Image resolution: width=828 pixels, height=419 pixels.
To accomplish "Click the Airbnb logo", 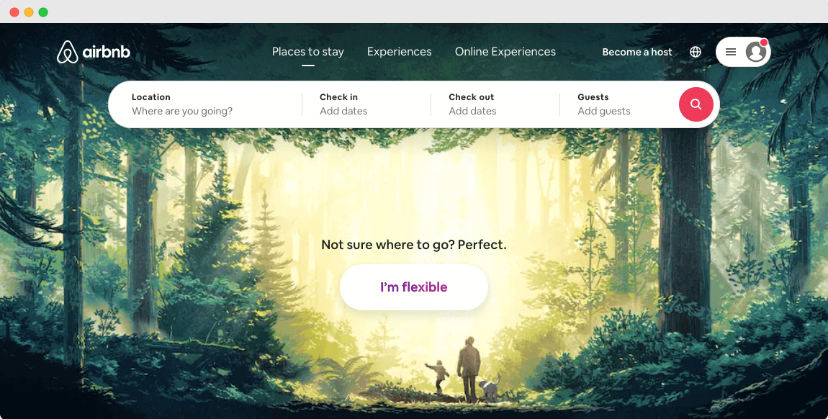I will coord(94,53).
